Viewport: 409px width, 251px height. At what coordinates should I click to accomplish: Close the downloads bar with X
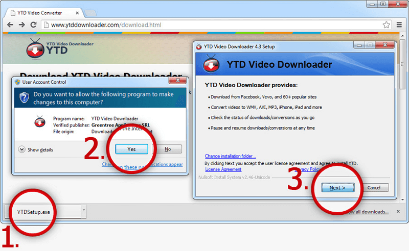[x=397, y=211]
